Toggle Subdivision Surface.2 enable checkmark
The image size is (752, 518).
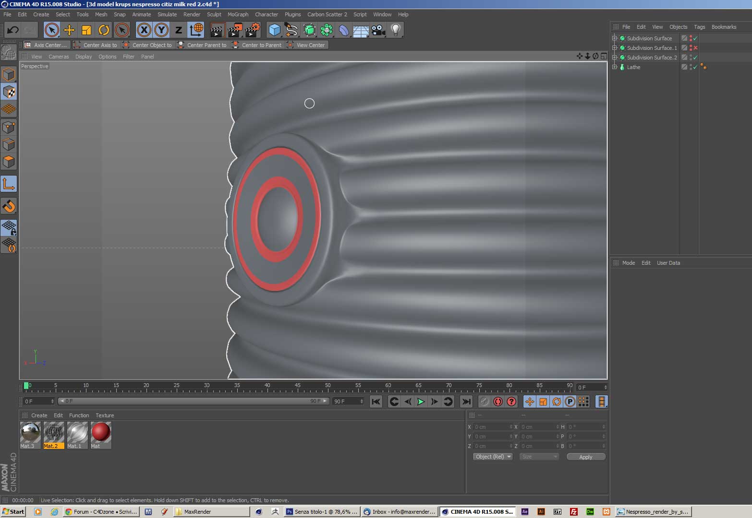click(695, 58)
